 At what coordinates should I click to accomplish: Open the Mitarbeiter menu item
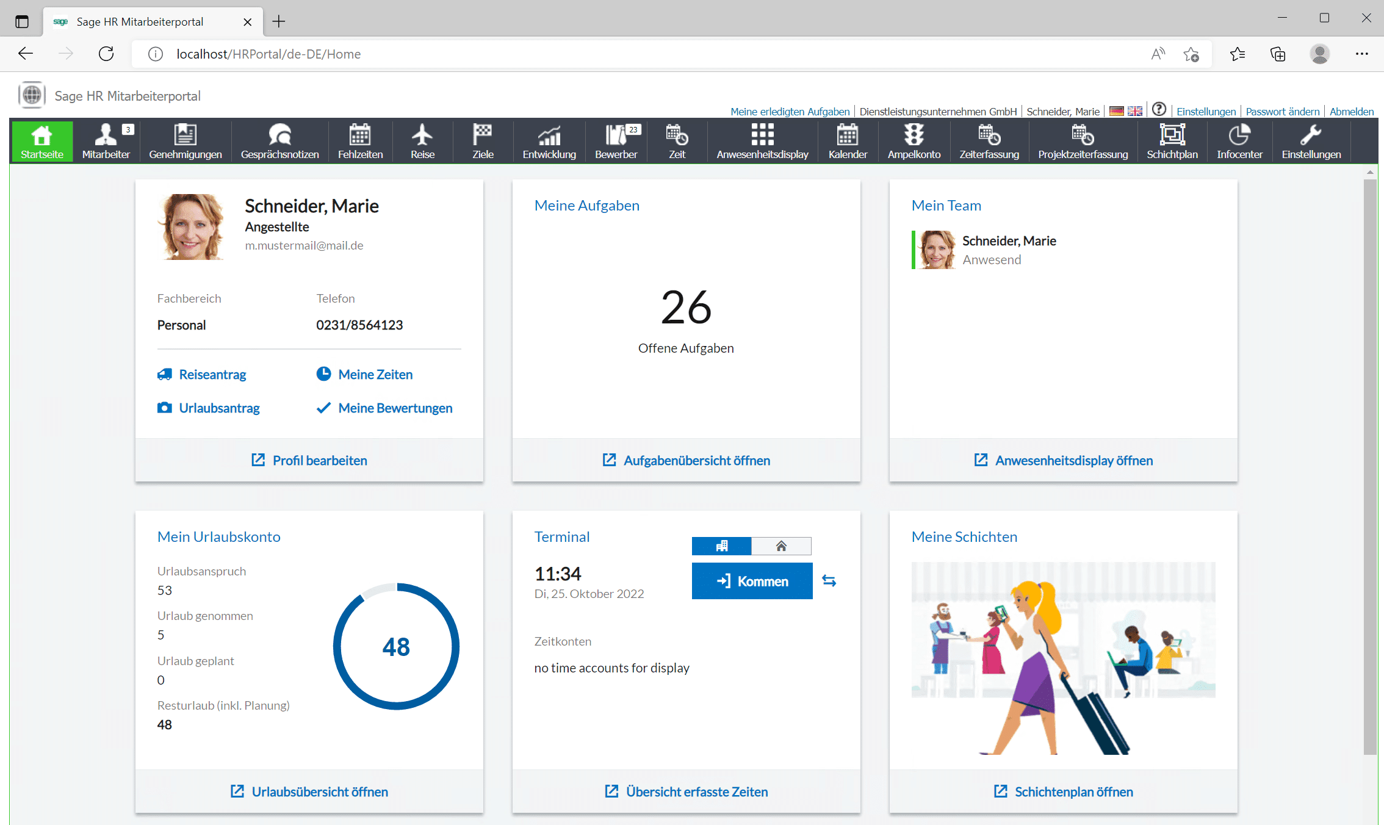[x=106, y=141]
